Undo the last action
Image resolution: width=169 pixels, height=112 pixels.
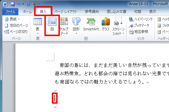coord(19,4)
